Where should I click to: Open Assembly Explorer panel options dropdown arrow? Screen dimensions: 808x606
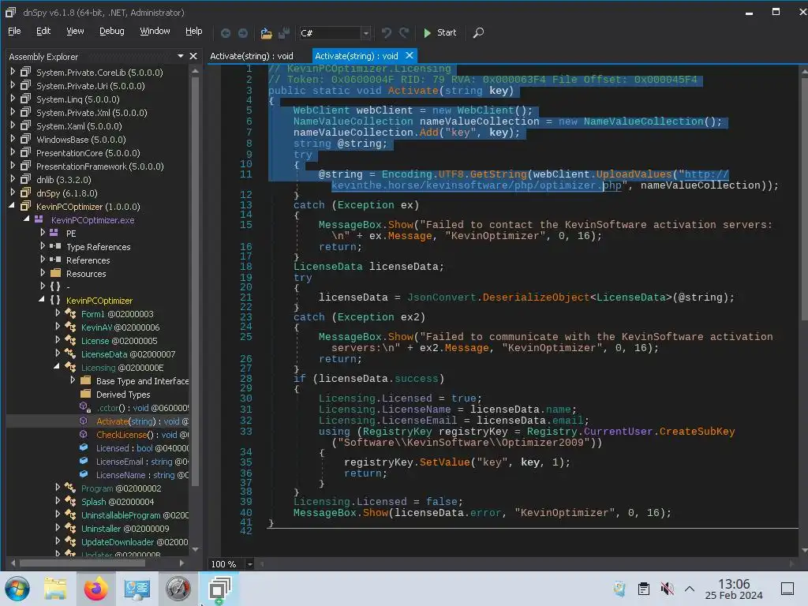(181, 56)
